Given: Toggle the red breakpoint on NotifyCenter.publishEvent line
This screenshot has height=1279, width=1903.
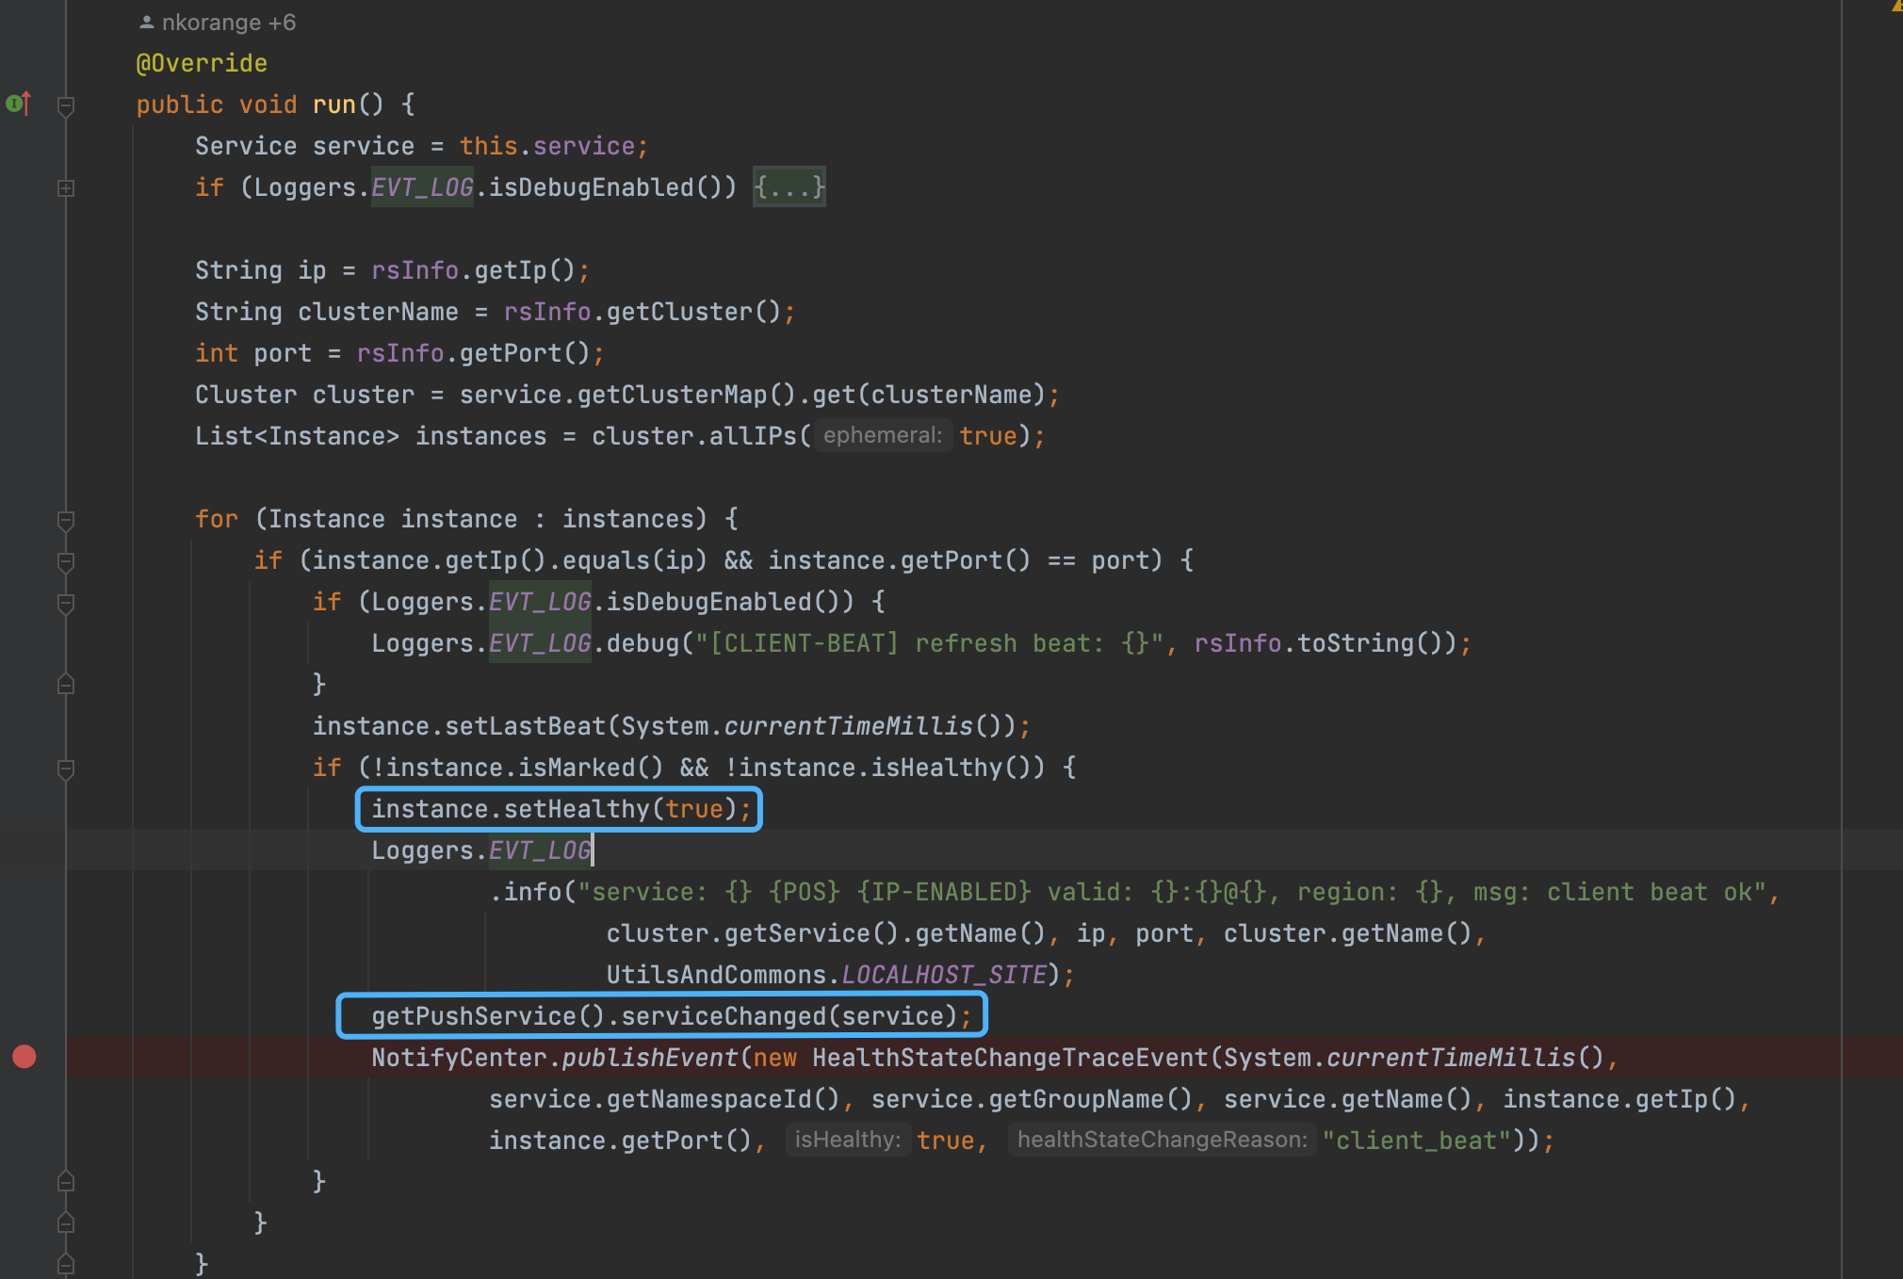Looking at the screenshot, I should (x=24, y=1057).
